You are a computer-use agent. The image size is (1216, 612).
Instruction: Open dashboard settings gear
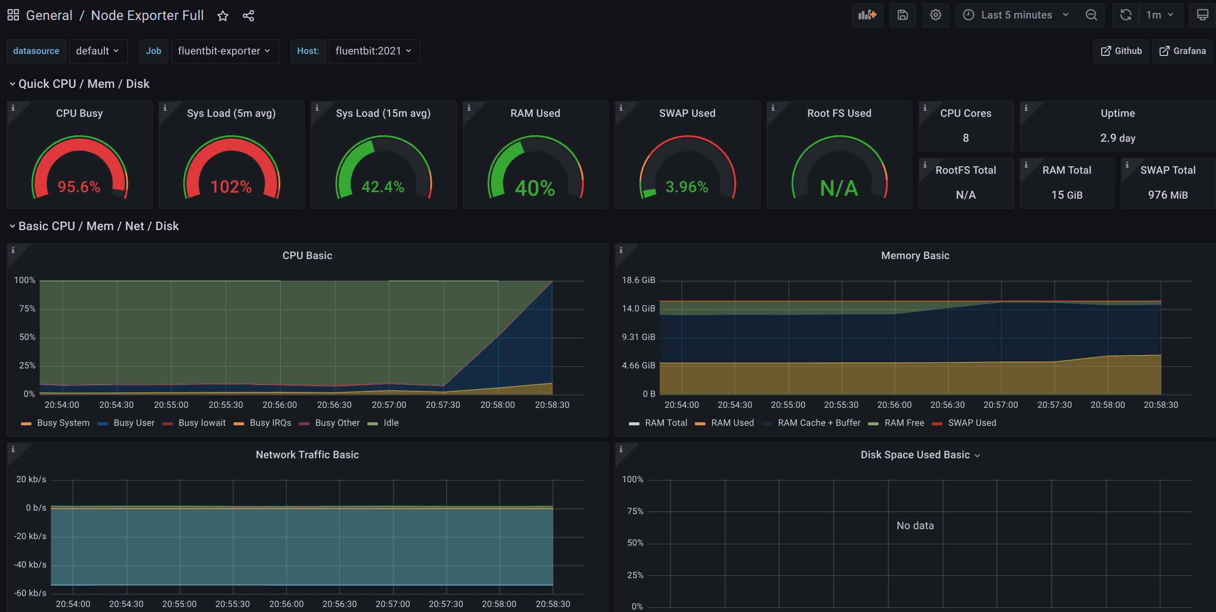[x=935, y=15]
